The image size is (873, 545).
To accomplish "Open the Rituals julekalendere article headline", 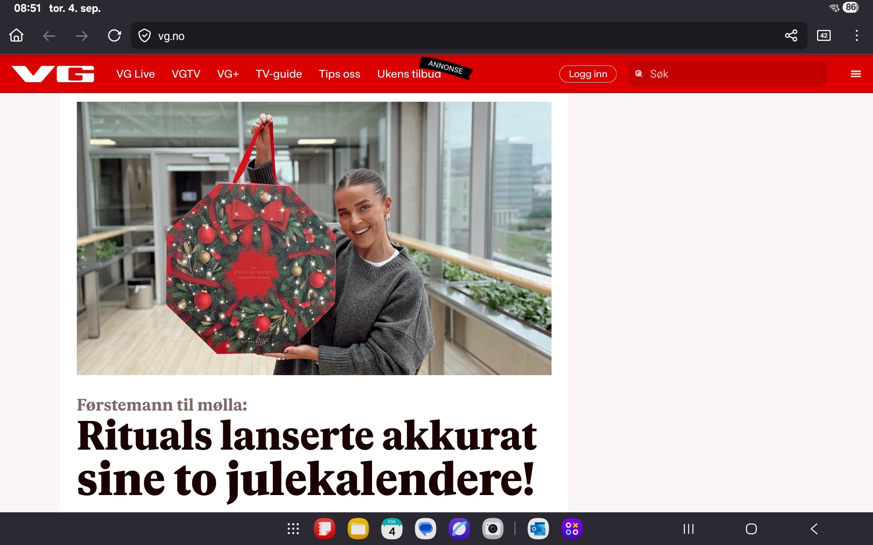I will pyautogui.click(x=307, y=458).
